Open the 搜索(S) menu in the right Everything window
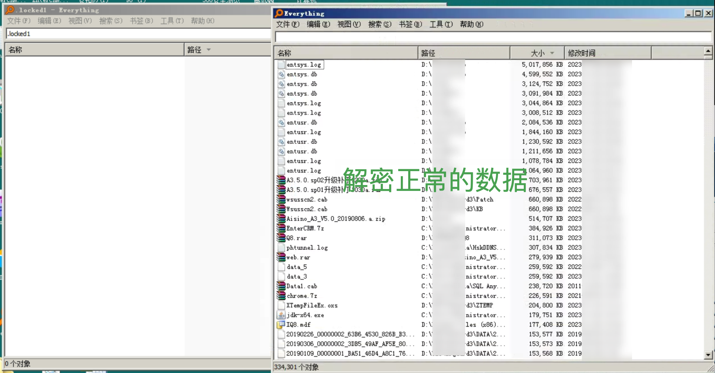Viewport: 715px width, 373px height. [x=380, y=24]
